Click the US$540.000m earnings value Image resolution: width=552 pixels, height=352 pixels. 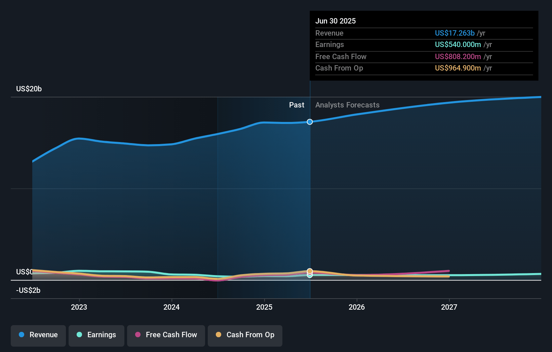458,44
